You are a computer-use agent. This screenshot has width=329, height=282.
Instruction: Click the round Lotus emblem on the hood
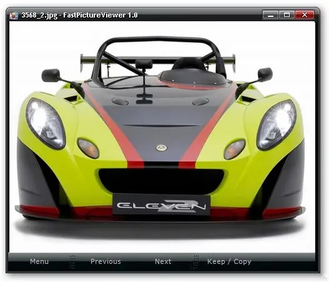coord(161,148)
